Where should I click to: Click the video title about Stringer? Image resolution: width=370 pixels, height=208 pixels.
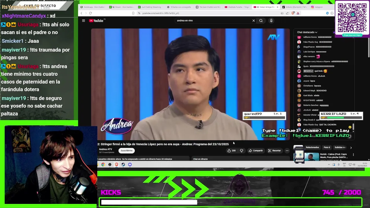click(163, 144)
